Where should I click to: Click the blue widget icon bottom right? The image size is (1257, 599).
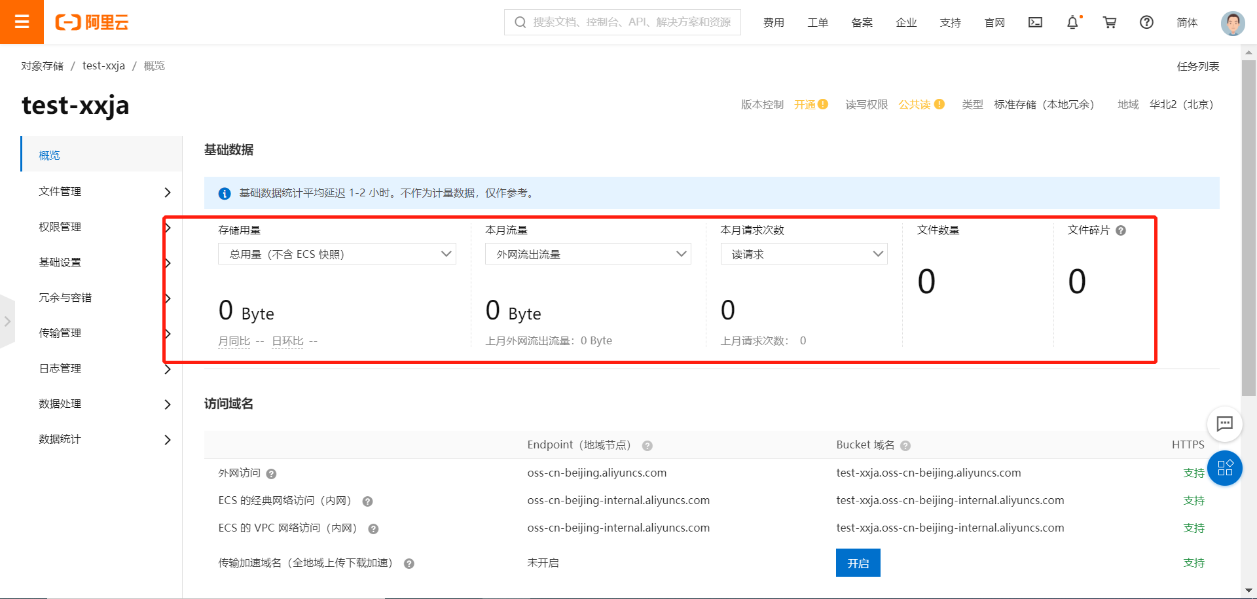click(1225, 468)
